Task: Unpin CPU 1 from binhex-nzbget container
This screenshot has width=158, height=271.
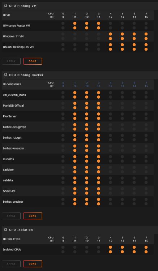Action: (x=75, y=135)
